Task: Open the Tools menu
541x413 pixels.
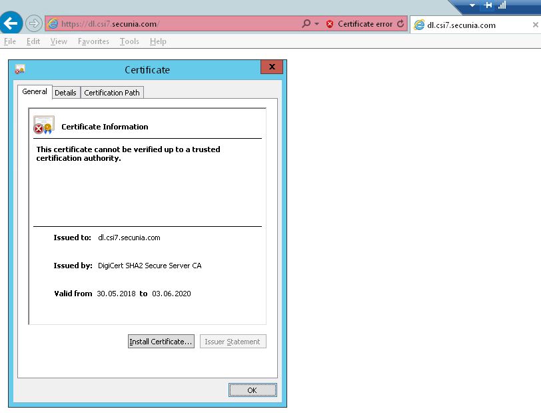Action: point(129,41)
